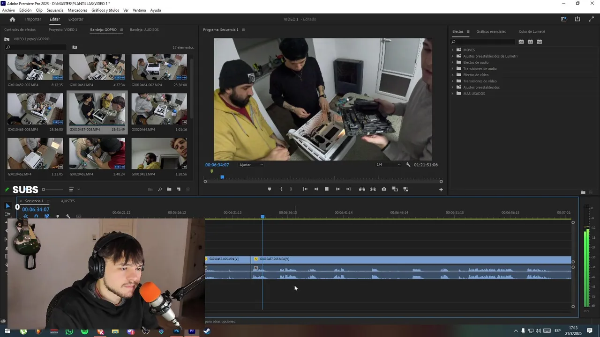
Task: Open the Secuencia menu
Action: coord(55,10)
